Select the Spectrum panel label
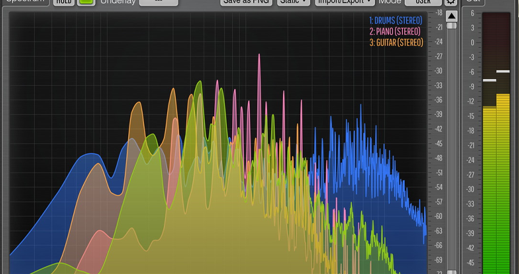This screenshot has width=519, height=274. (26, 2)
